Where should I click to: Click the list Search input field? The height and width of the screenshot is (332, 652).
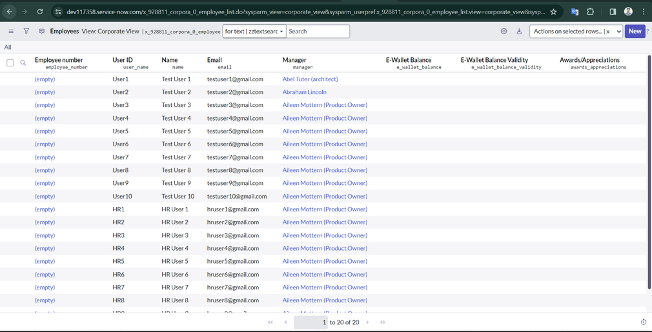[318, 31]
